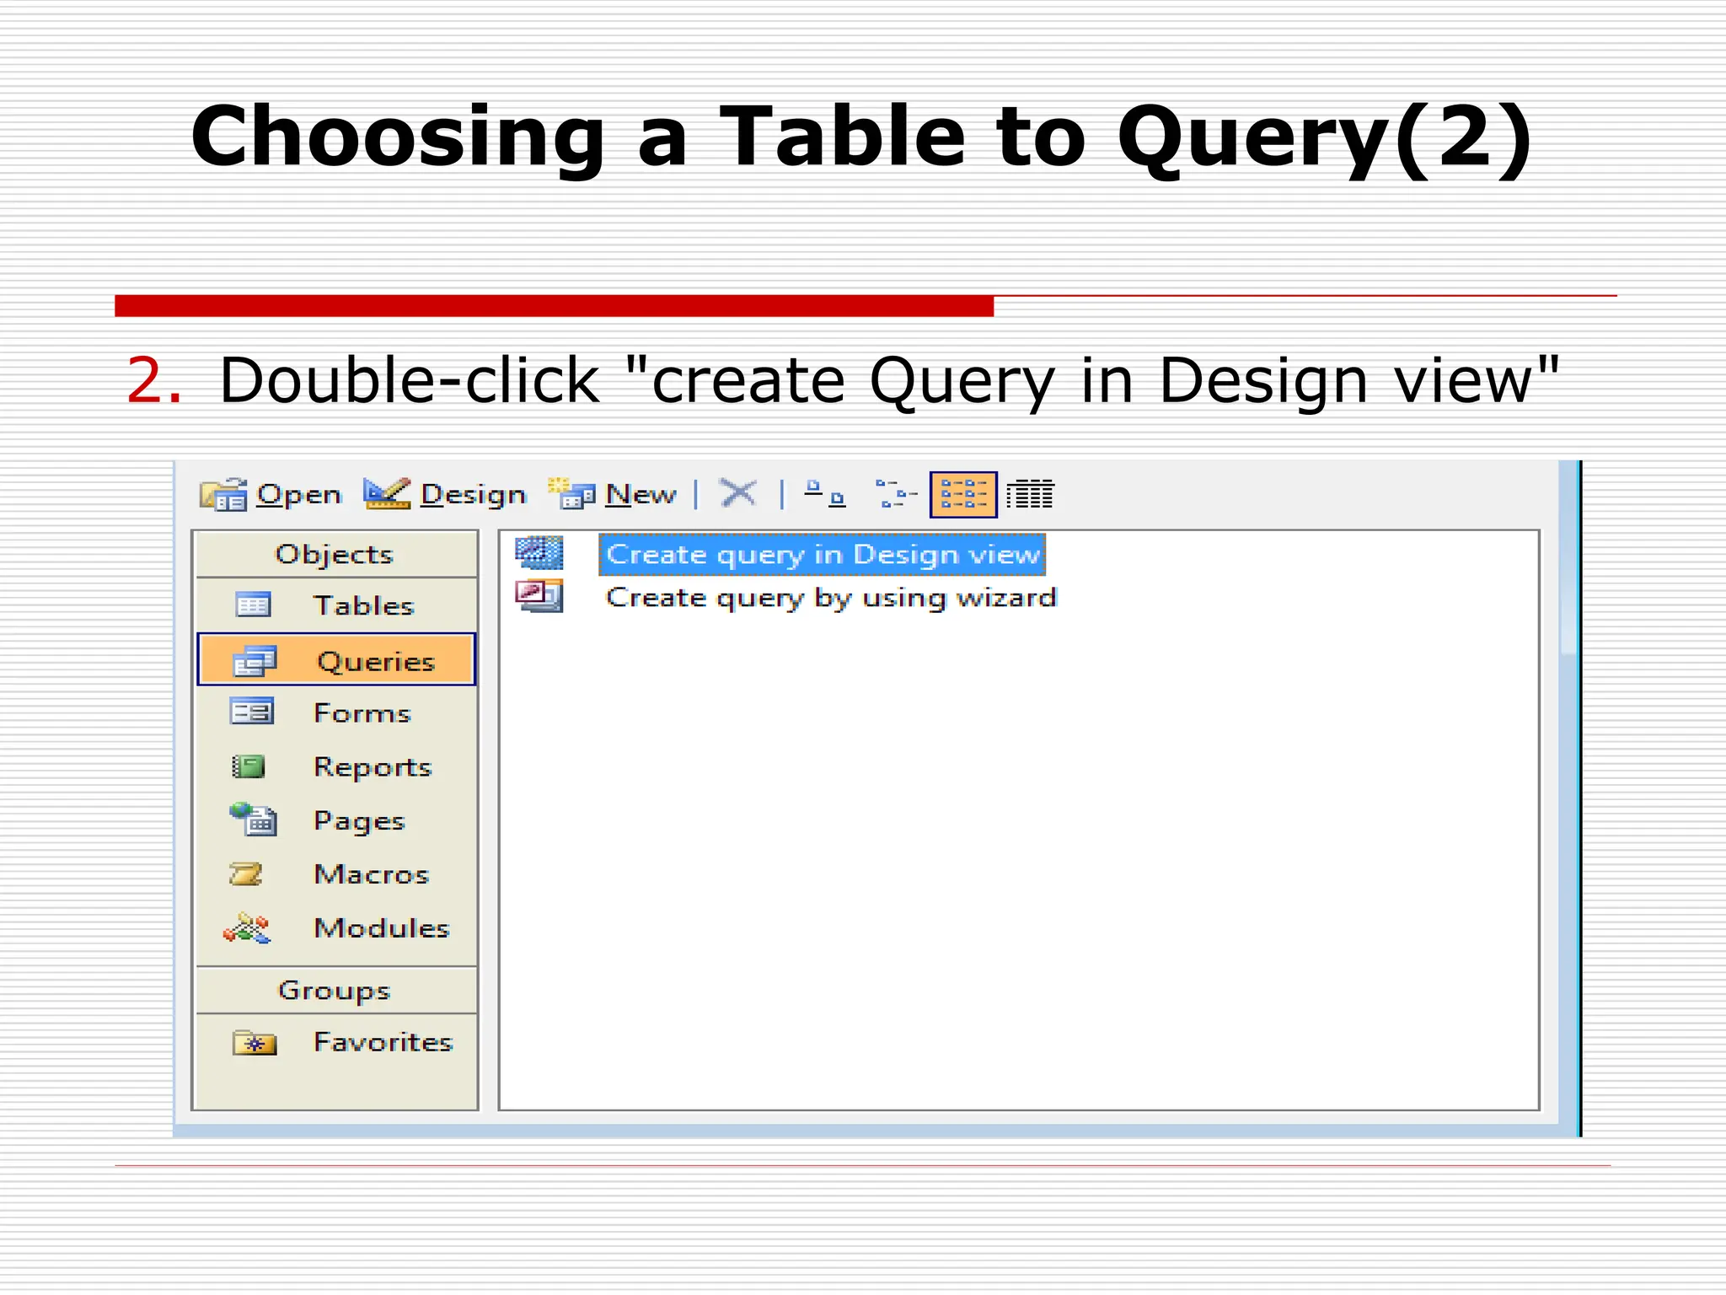1726x1295 pixels.
Task: Click the Queries icon in sidebar
Action: pos(255,661)
